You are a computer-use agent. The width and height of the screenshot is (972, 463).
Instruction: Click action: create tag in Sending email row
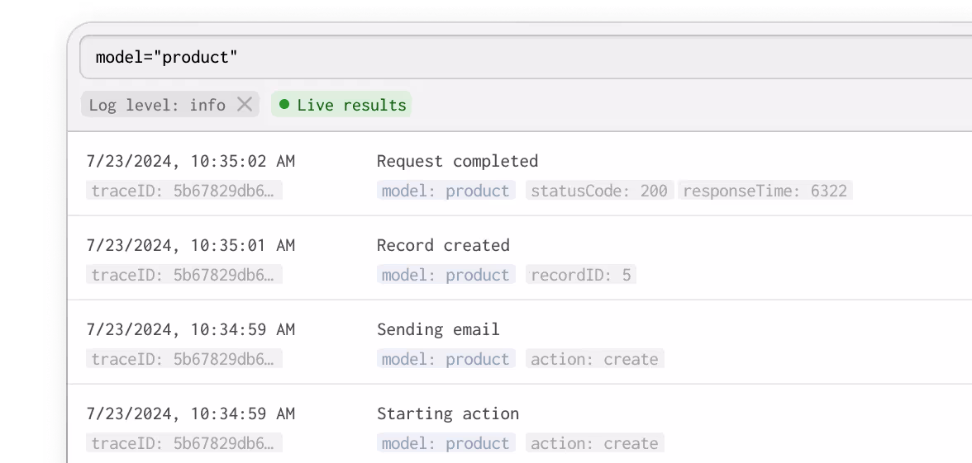[x=595, y=358]
